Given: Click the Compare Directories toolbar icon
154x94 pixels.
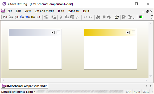Looking at the screenshot, I should (x=11, y=17).
